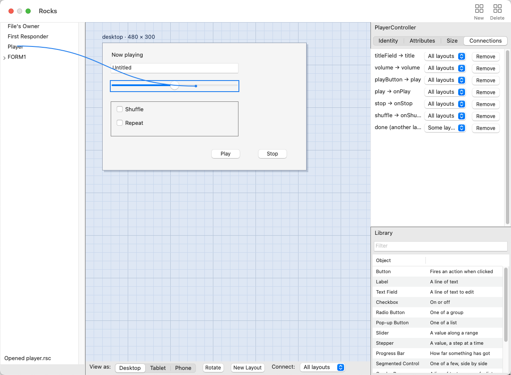This screenshot has width=511, height=375.
Task: Expand the FORM1 tree item
Action: (x=4, y=57)
